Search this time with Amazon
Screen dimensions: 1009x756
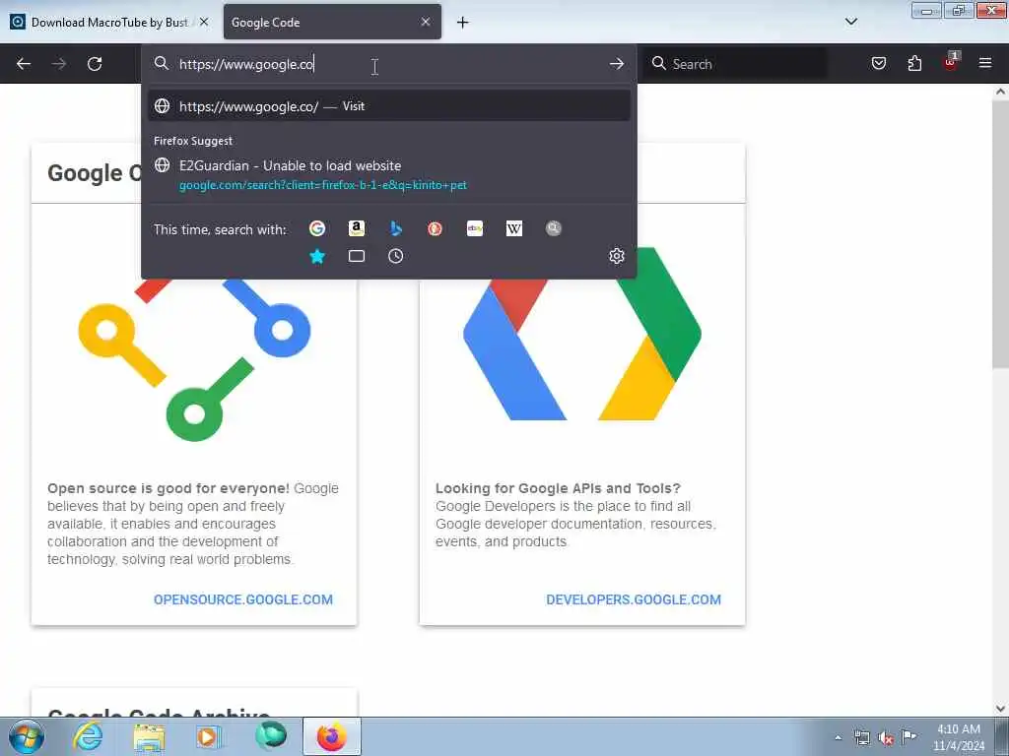357,228
